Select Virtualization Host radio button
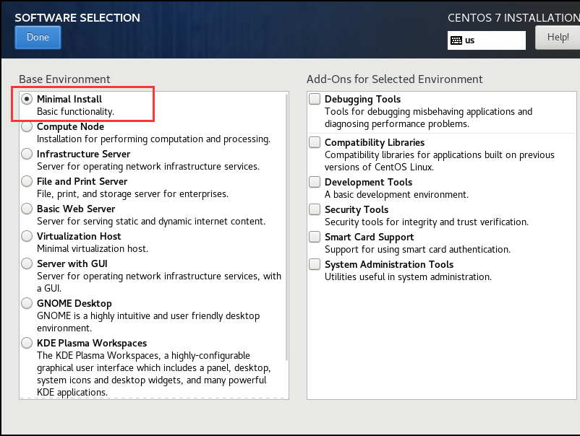 pos(27,236)
